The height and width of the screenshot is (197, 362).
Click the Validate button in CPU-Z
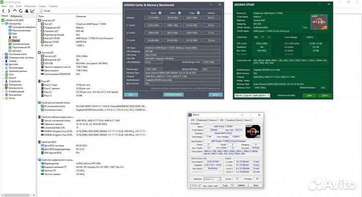pyautogui.click(x=241, y=185)
